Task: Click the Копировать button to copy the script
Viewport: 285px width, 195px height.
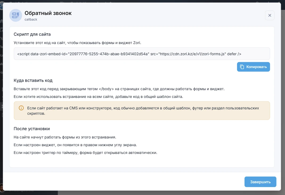Action: [253, 67]
